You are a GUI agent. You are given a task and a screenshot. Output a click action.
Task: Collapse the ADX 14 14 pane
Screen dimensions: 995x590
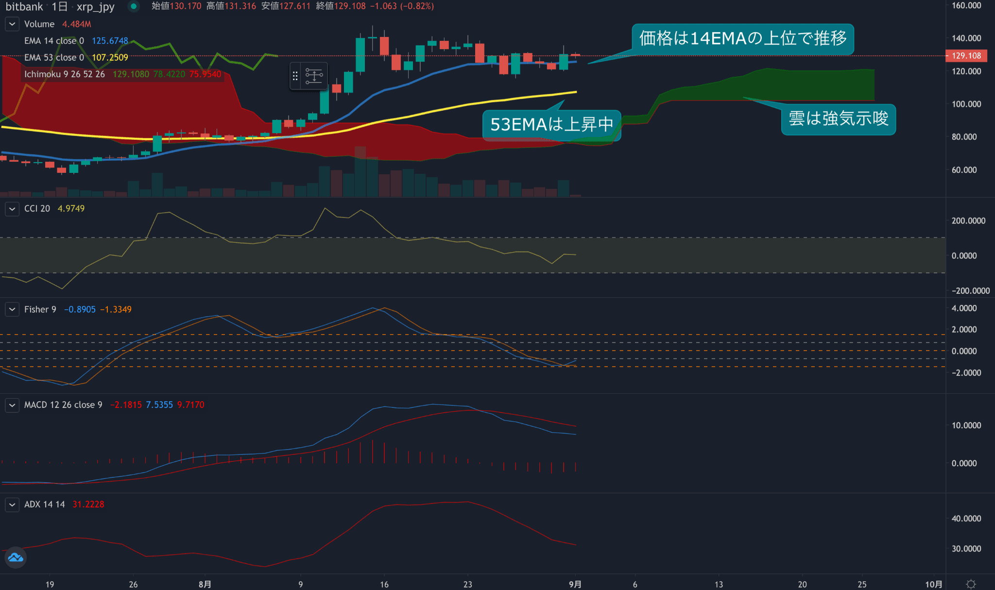pyautogui.click(x=12, y=505)
